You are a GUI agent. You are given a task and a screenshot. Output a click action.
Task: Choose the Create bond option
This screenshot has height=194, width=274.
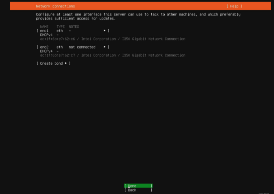51,63
